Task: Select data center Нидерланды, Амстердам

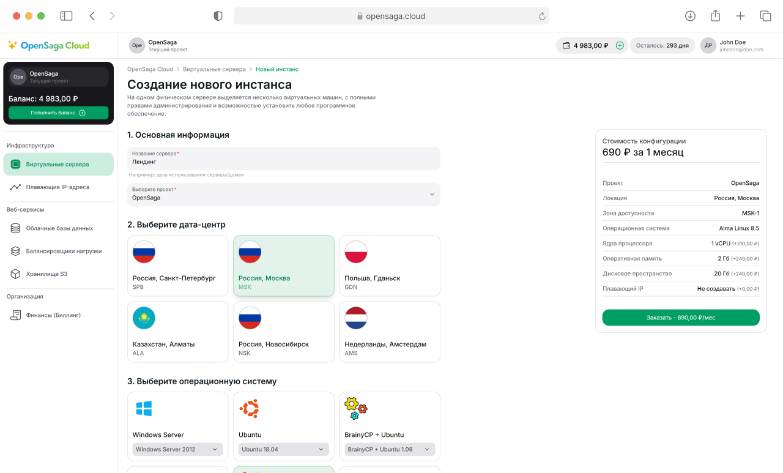Action: pyautogui.click(x=390, y=332)
